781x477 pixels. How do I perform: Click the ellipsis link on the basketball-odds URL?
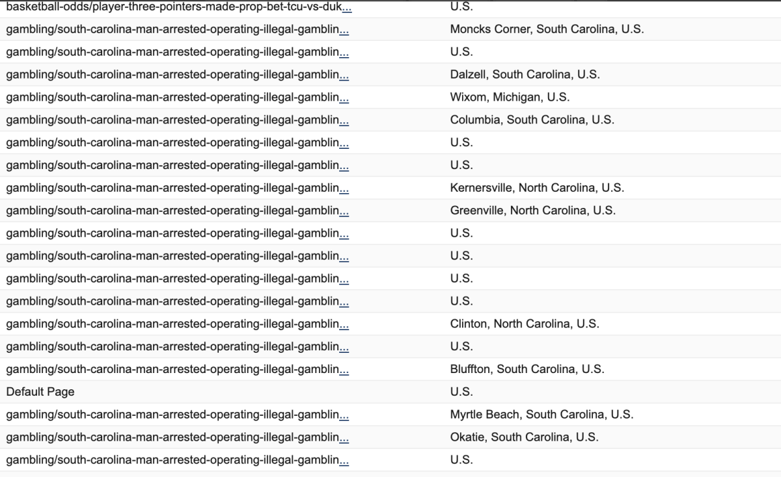[348, 7]
